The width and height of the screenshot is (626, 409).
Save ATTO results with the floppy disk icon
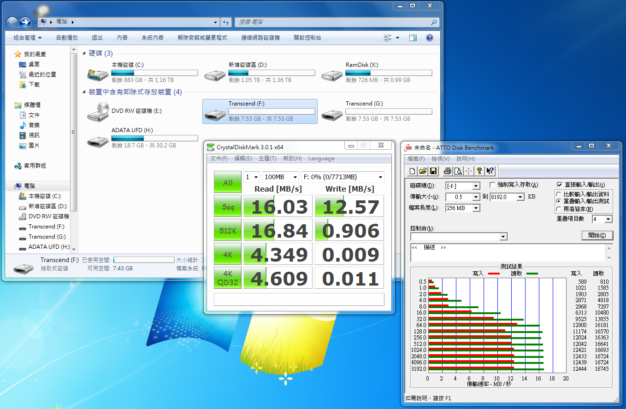pos(433,171)
